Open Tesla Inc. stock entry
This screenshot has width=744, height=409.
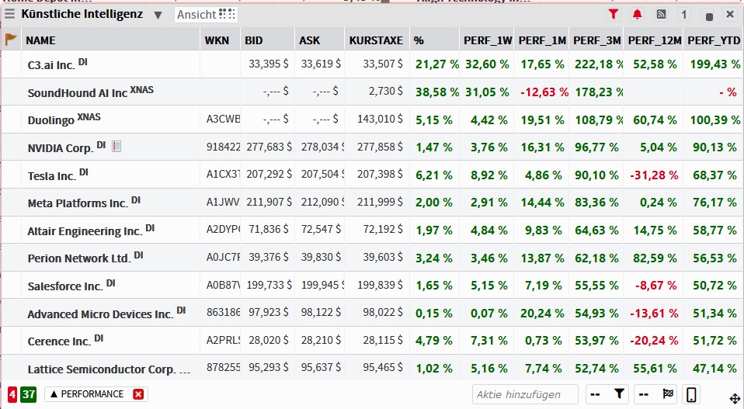[x=52, y=176]
